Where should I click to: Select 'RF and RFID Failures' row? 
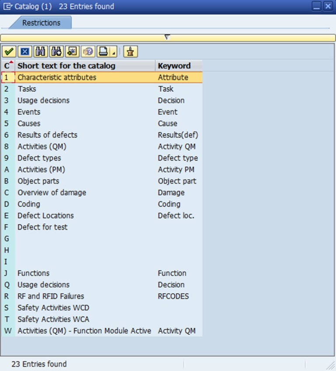point(102,296)
